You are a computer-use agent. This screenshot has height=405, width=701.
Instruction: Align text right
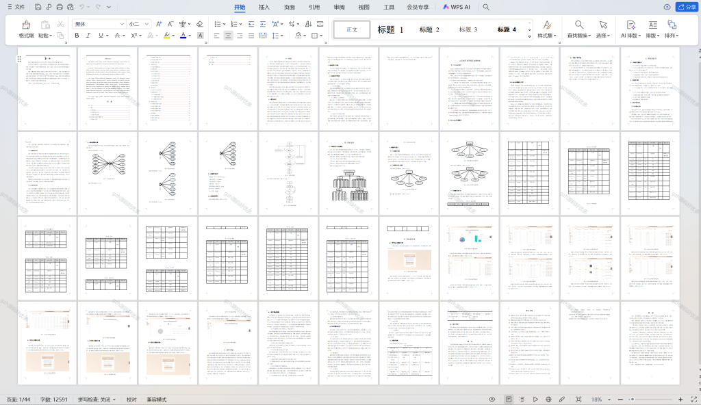coord(240,36)
